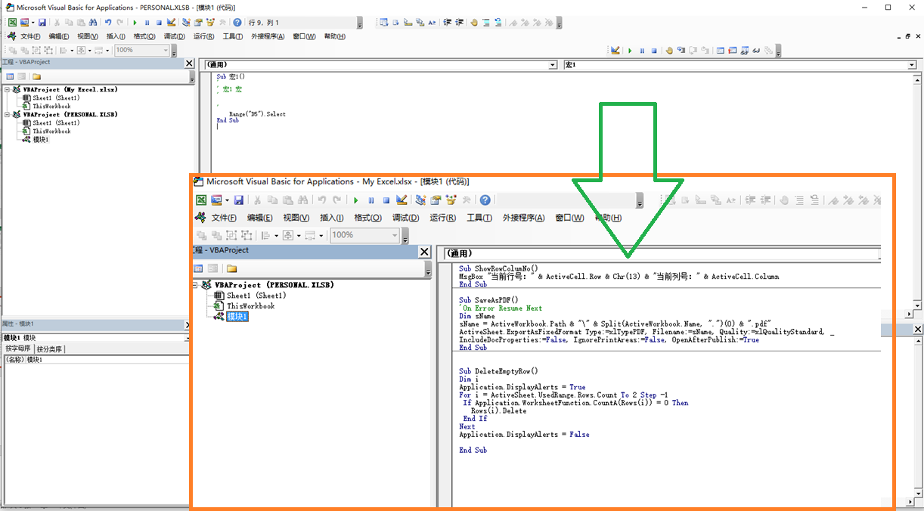Image resolution: width=924 pixels, height=511 pixels.
Task: Click (名称) 模块1 property value field
Action: point(107,360)
